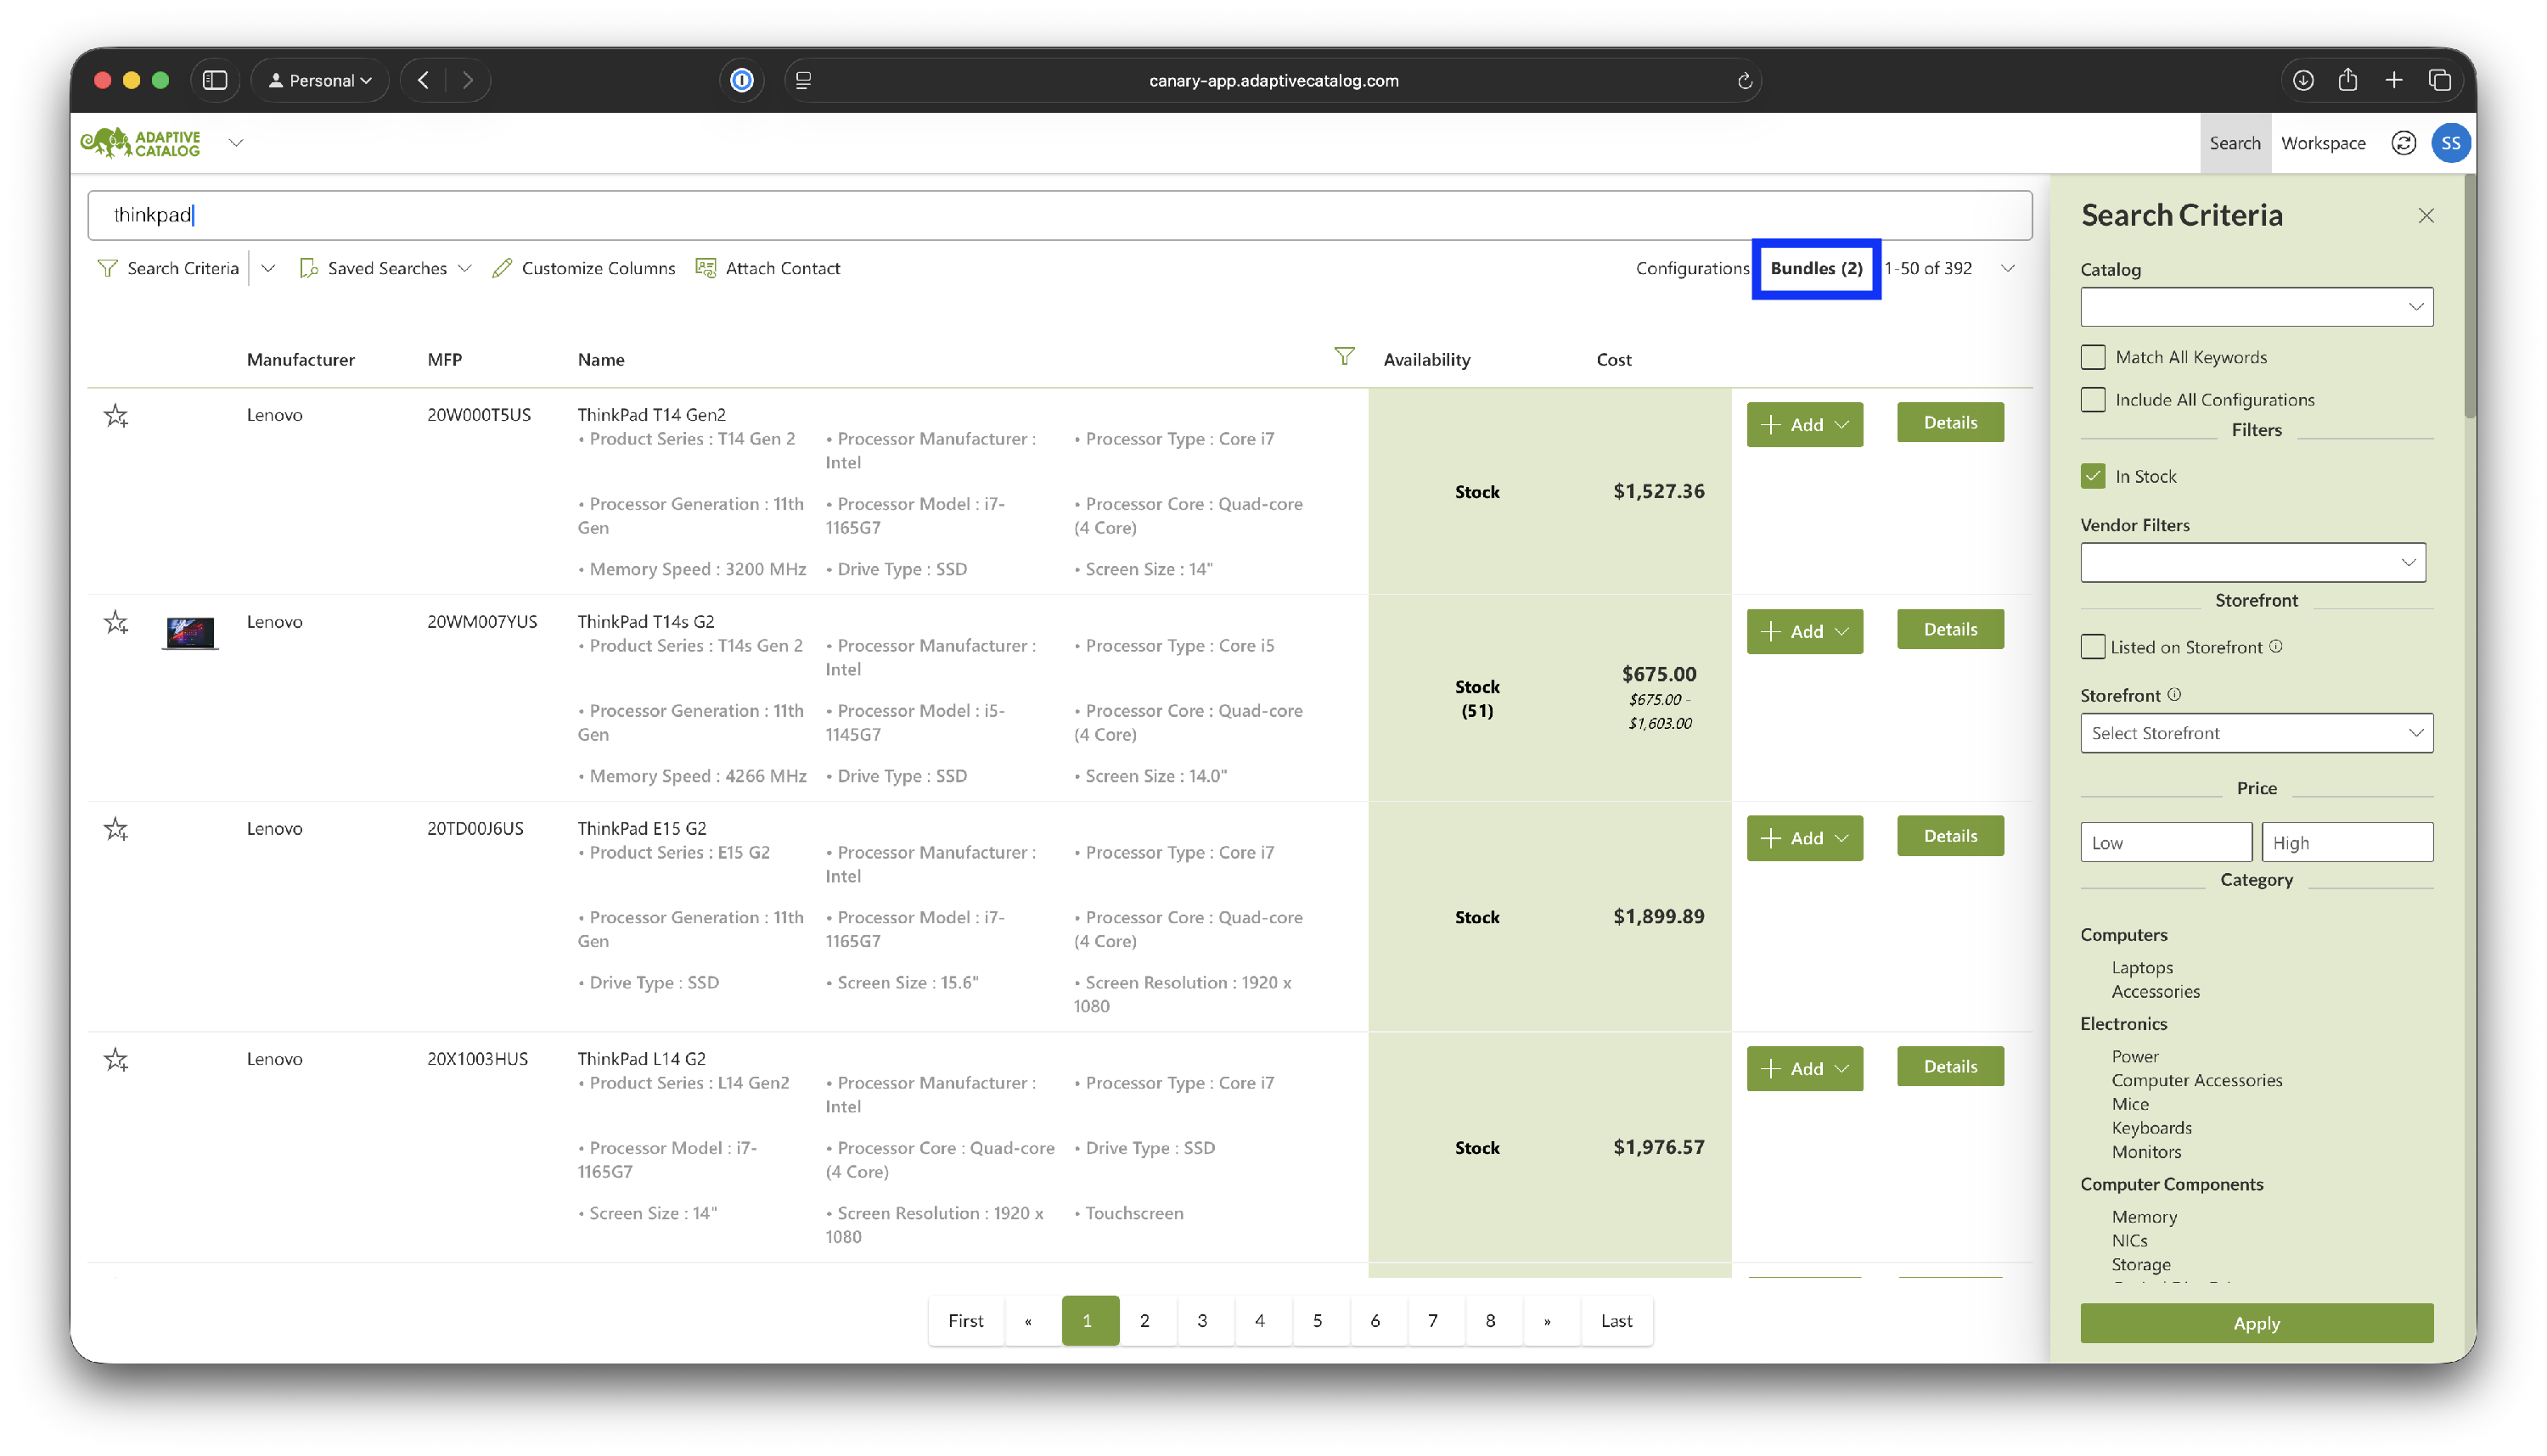Screen dimensions: 2547x1456
Task: Close the Search Criteria panel
Action: (2425, 216)
